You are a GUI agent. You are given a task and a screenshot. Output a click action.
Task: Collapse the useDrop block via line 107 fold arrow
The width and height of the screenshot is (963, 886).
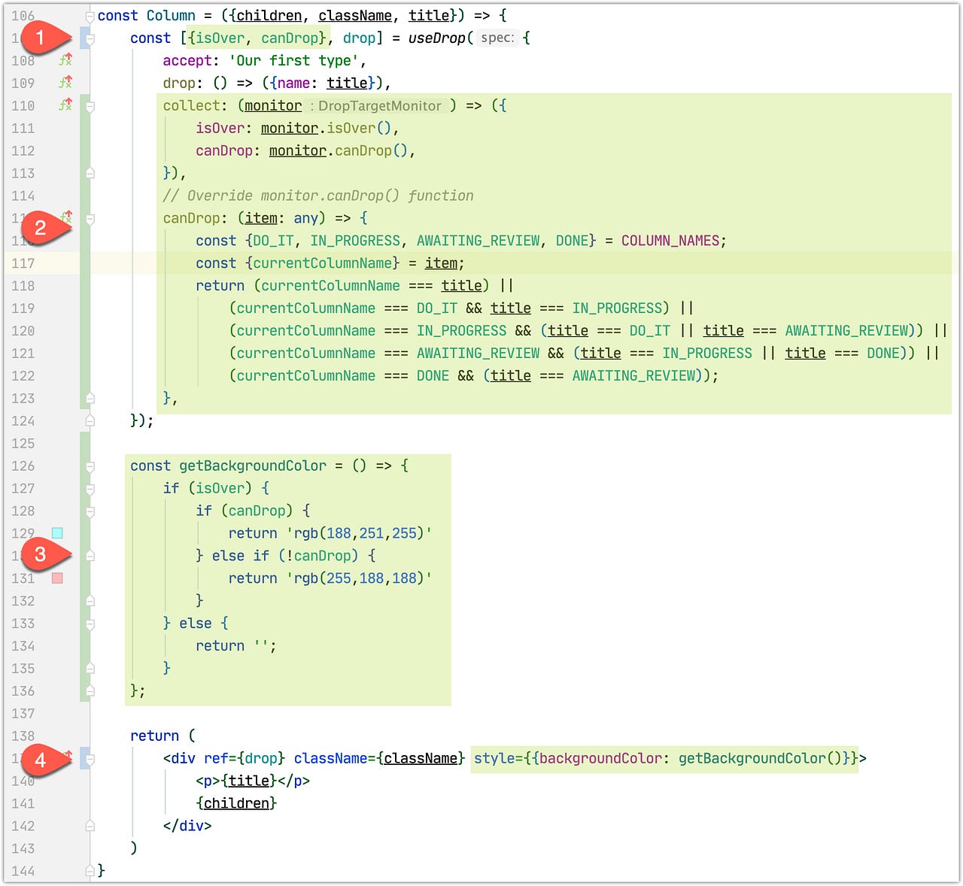click(x=89, y=38)
